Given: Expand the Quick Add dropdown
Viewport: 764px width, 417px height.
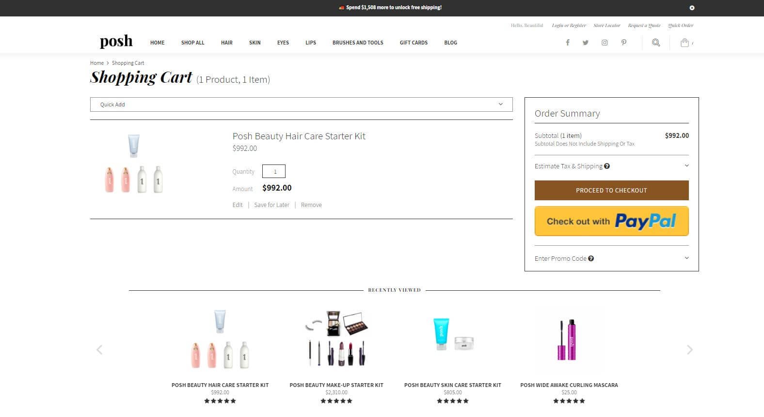Looking at the screenshot, I should (x=301, y=104).
